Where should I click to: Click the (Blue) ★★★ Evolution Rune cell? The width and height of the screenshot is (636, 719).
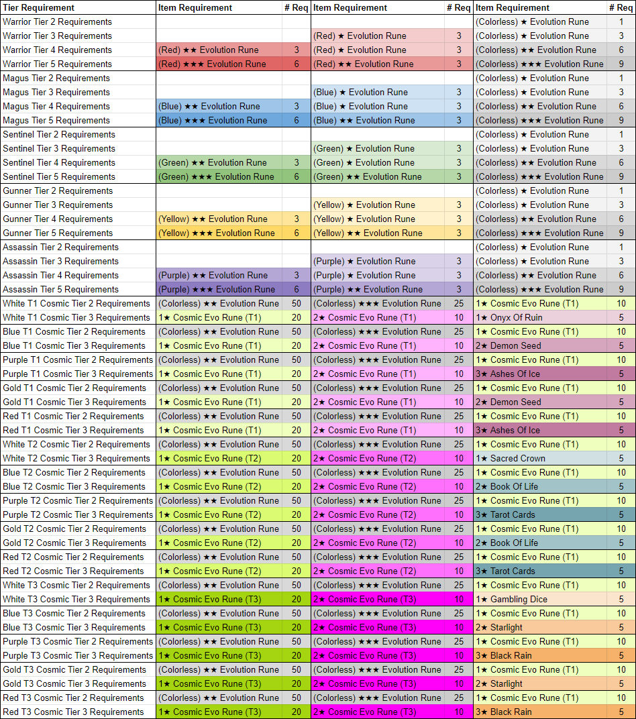[x=213, y=120]
